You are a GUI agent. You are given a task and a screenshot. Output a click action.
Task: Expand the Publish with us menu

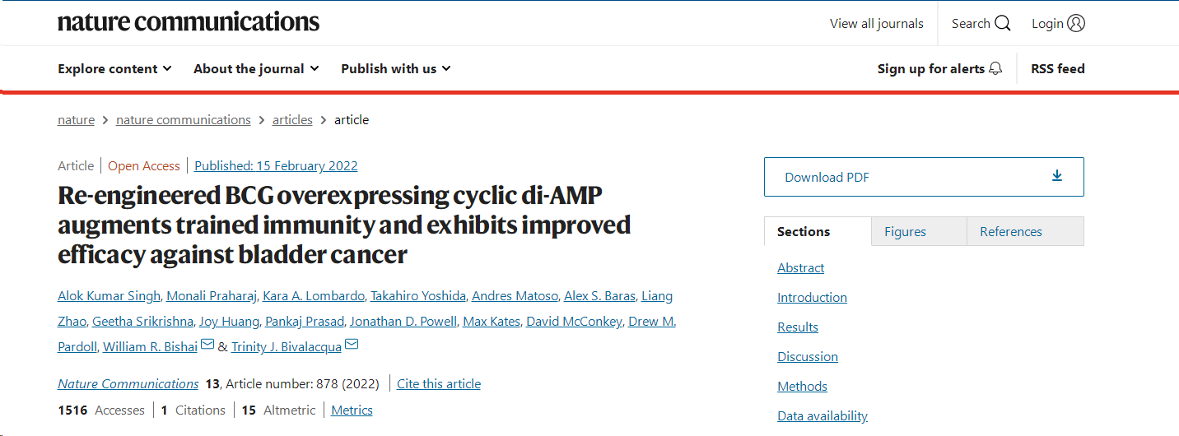[x=396, y=69]
